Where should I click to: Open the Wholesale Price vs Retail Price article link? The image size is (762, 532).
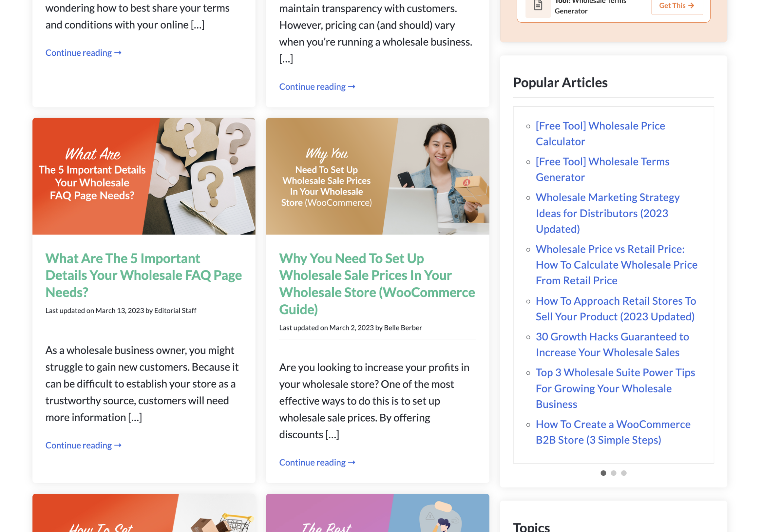point(617,265)
